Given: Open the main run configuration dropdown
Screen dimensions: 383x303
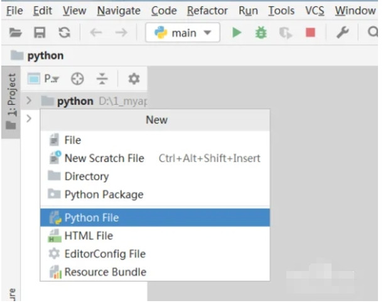Looking at the screenshot, I should point(183,33).
